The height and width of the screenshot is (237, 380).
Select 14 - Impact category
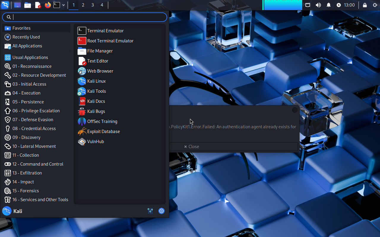[x=36, y=182]
